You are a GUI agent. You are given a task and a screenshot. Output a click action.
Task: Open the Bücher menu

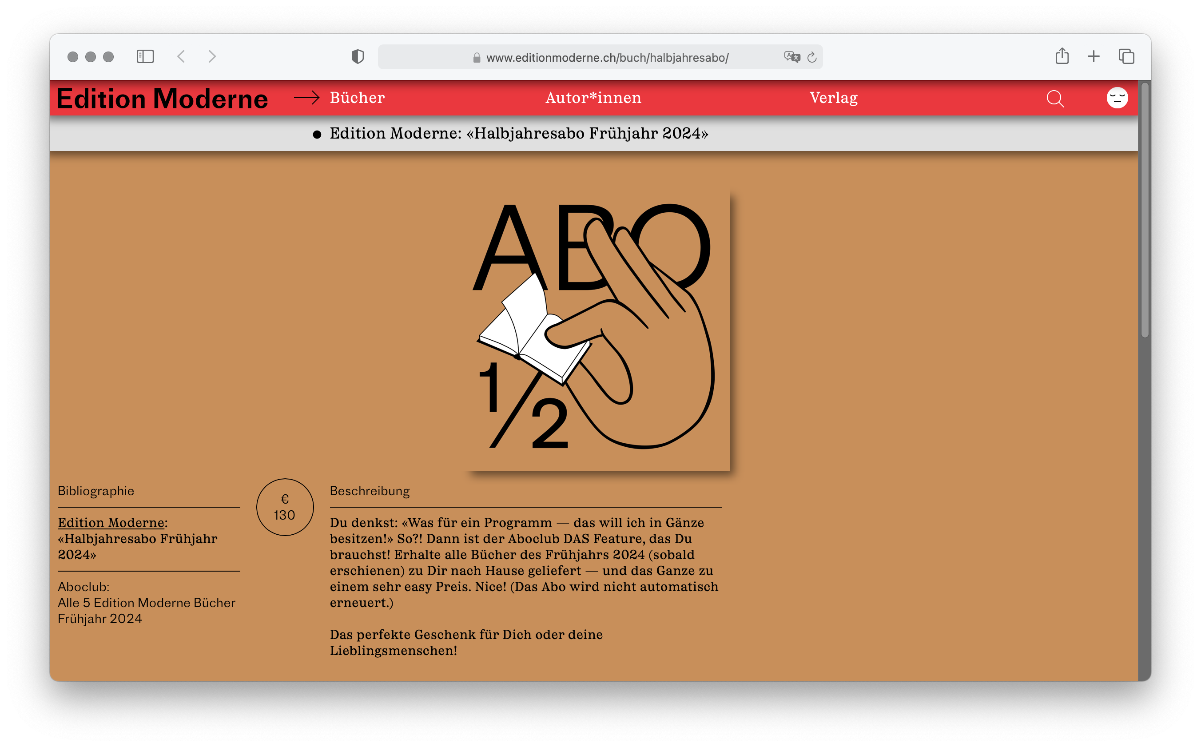[x=357, y=98]
